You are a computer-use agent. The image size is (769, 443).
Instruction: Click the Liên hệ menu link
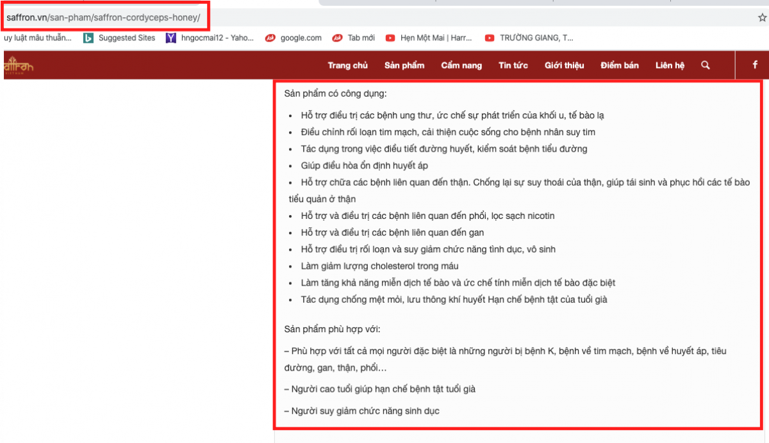pyautogui.click(x=670, y=65)
